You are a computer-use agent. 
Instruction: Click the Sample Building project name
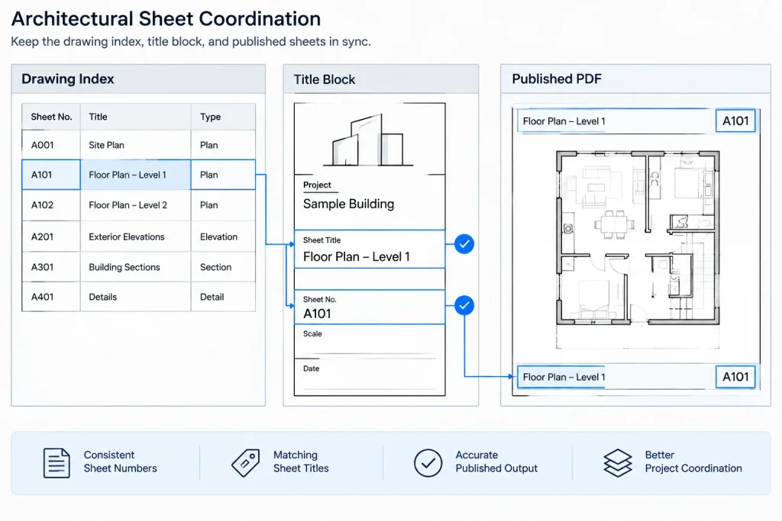tap(348, 204)
